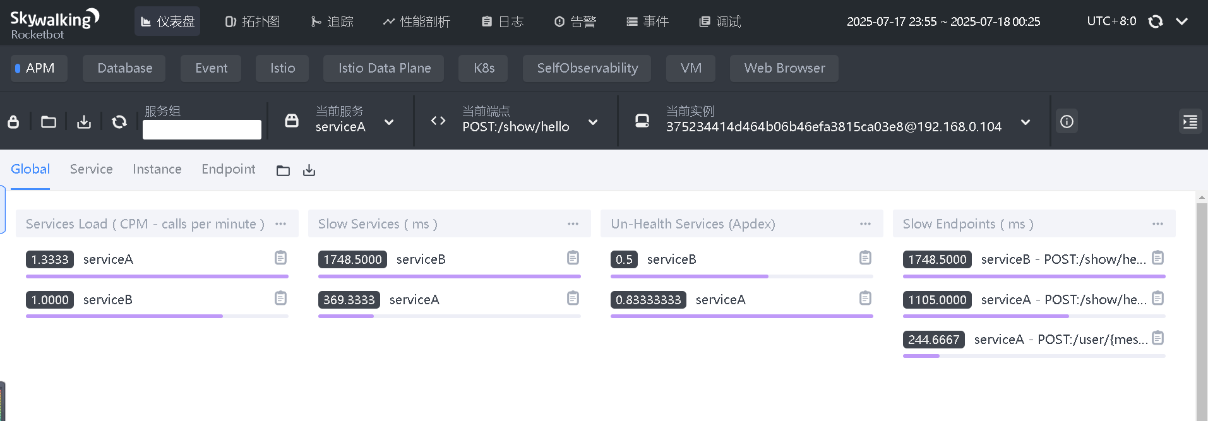Click the folder icon beside Endpoint tab
1208x421 pixels.
click(283, 170)
